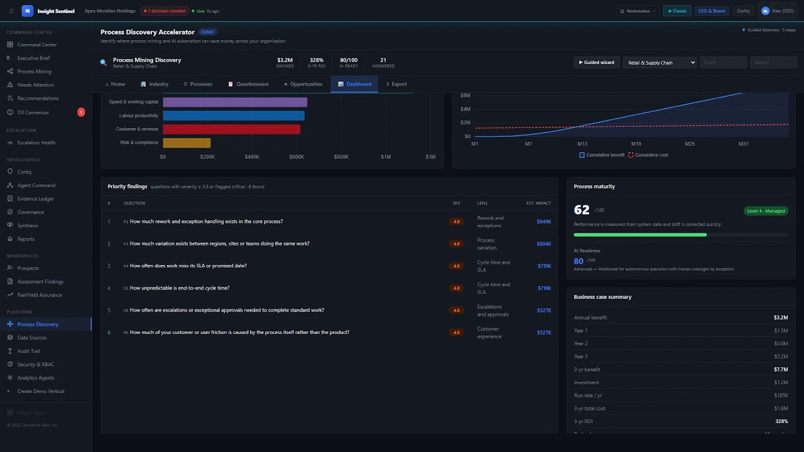
Task: Click the $949K impact value
Action: click(544, 222)
